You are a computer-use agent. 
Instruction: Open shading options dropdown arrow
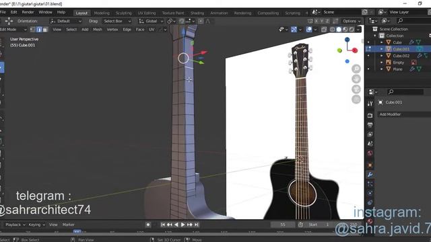[358, 30]
